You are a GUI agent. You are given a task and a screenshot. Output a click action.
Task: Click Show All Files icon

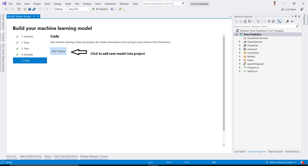click(273, 21)
